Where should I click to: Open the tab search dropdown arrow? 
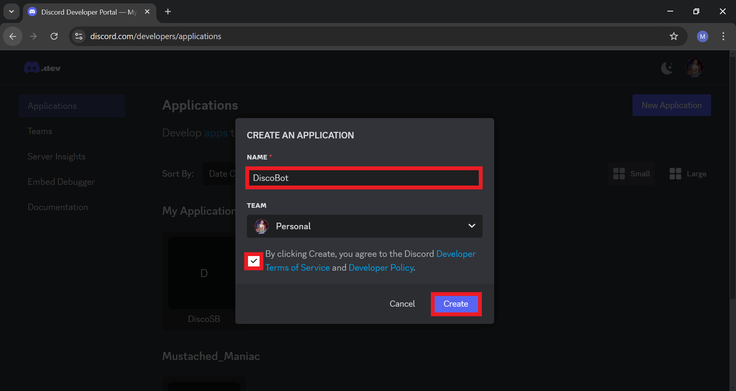[x=11, y=11]
